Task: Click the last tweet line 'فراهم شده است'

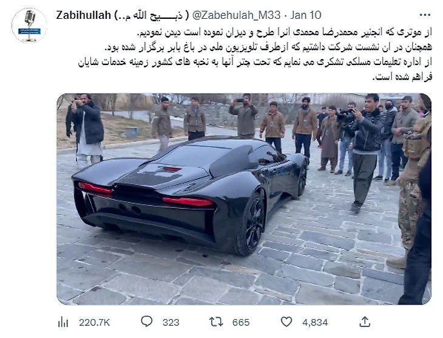Action: (x=402, y=77)
